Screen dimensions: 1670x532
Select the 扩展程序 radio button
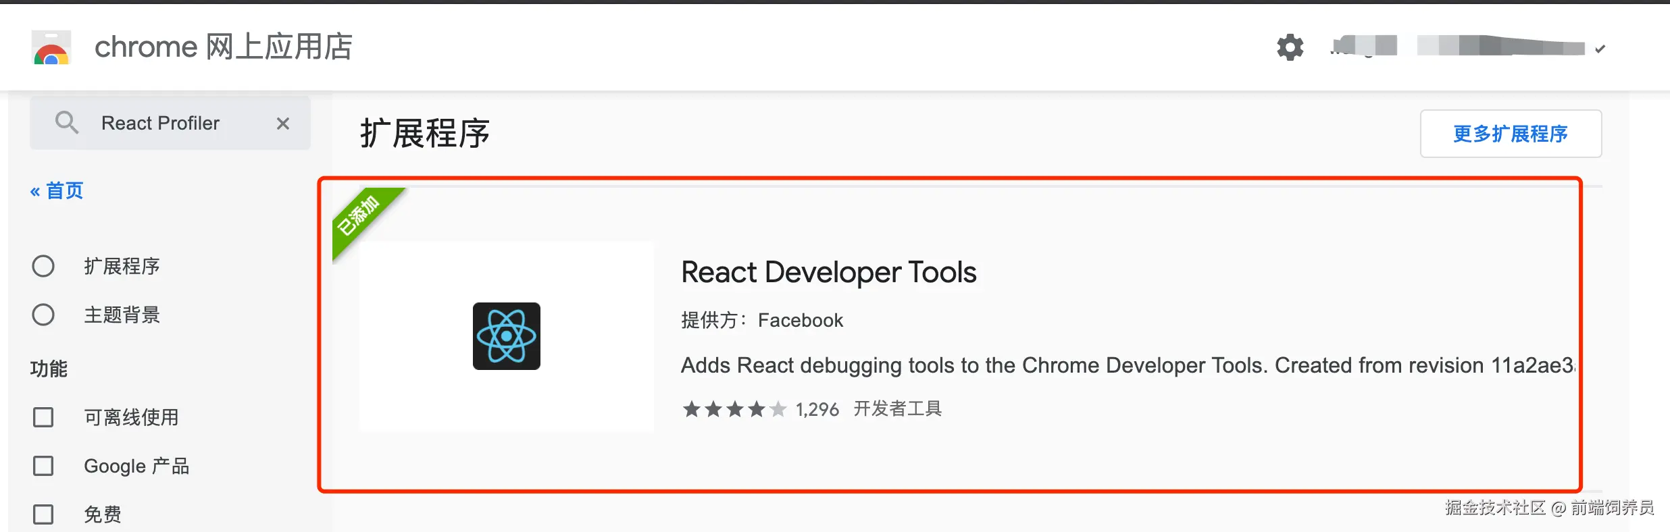pos(43,266)
